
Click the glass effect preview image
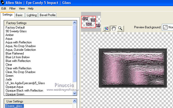133,68
